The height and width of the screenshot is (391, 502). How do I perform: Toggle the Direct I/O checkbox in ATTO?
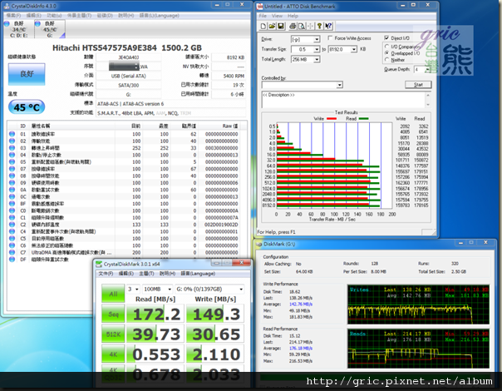click(x=386, y=37)
